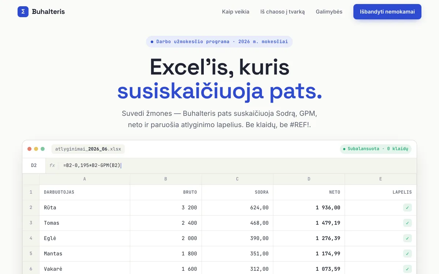Screen dimensions: 439x274
Task: Select the cell with name Rūta
Action: tap(85, 208)
